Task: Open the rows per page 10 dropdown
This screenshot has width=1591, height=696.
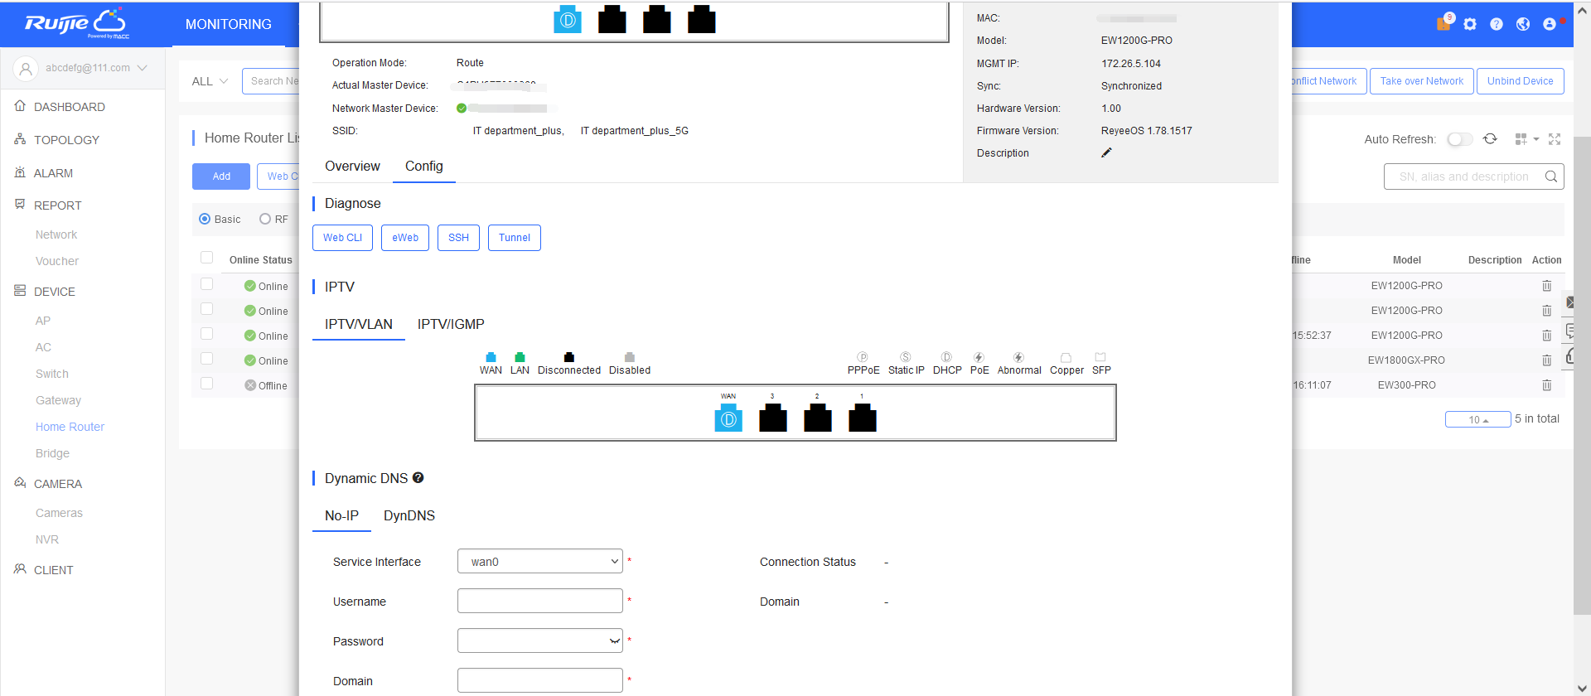Action: (1478, 419)
